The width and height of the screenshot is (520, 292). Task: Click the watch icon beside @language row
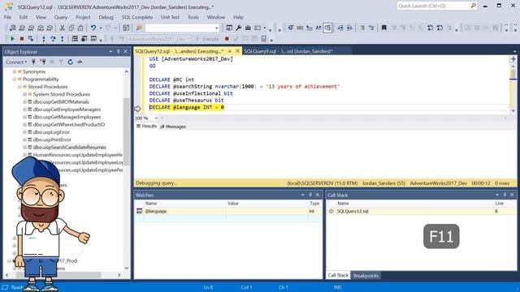(x=139, y=211)
